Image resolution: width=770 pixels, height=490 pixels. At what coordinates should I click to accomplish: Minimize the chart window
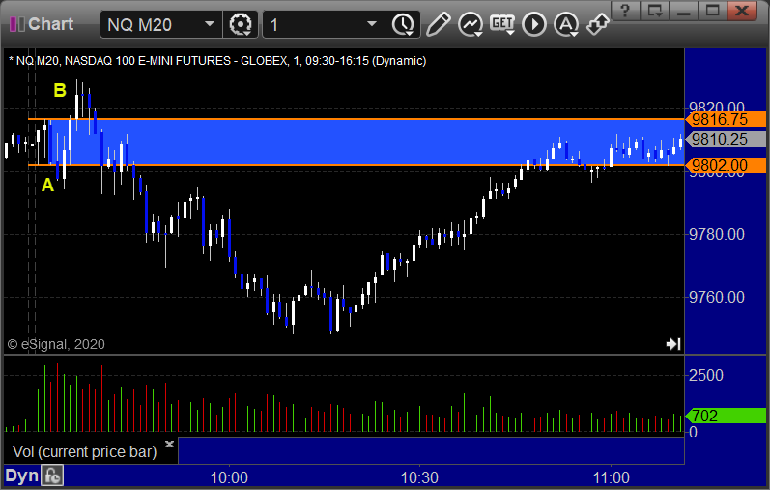[x=684, y=10]
